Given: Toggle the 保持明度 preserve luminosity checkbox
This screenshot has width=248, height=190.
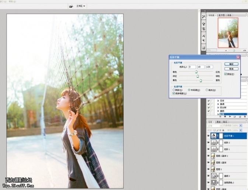Looking at the screenshot, I should [x=174, y=93].
